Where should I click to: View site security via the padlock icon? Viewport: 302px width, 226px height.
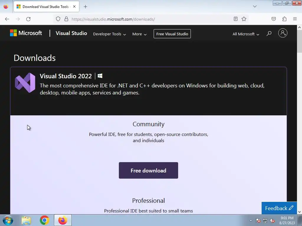(x=66, y=19)
